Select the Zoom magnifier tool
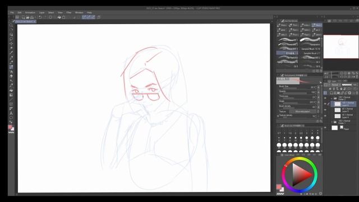The height and width of the screenshot is (202, 359). 11,25
